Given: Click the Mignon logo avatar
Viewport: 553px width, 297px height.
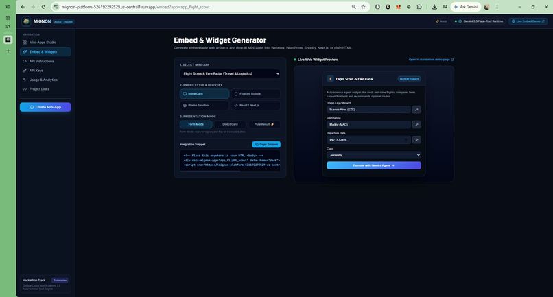Looking at the screenshot, I should [x=26, y=21].
